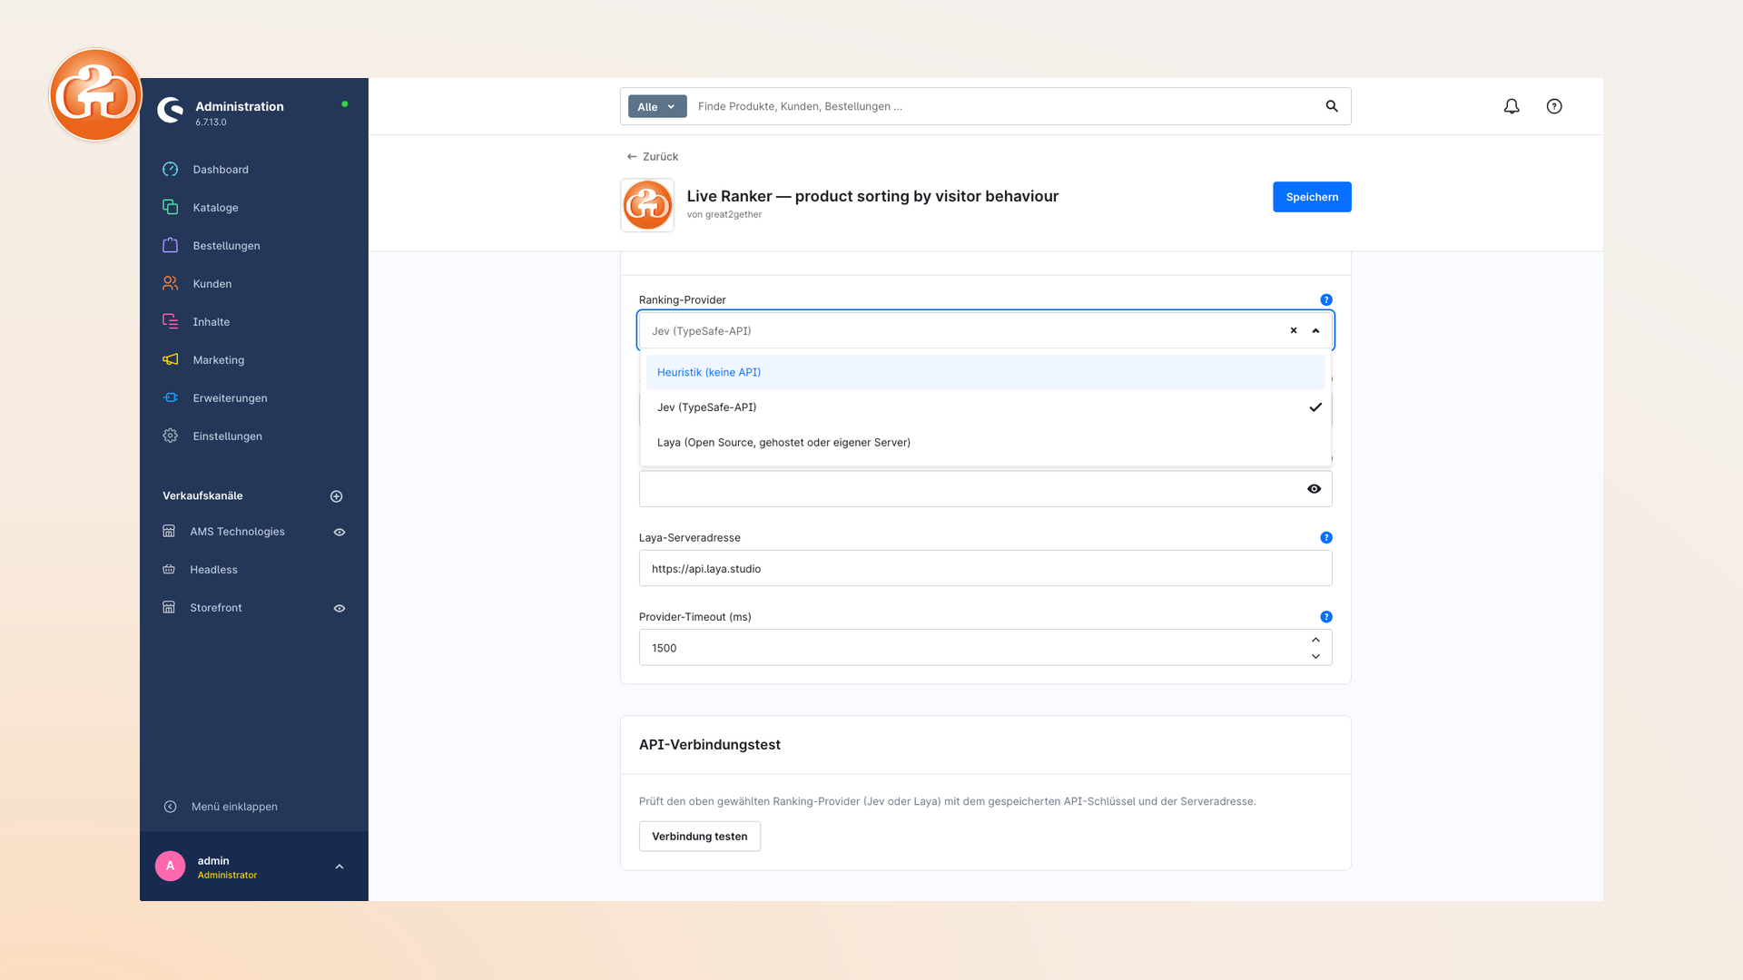Click the Inhalte content icon
This screenshot has height=980, width=1743.
pos(170,322)
